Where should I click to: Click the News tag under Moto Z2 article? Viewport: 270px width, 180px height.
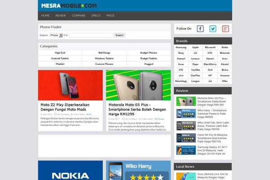click(x=89, y=114)
